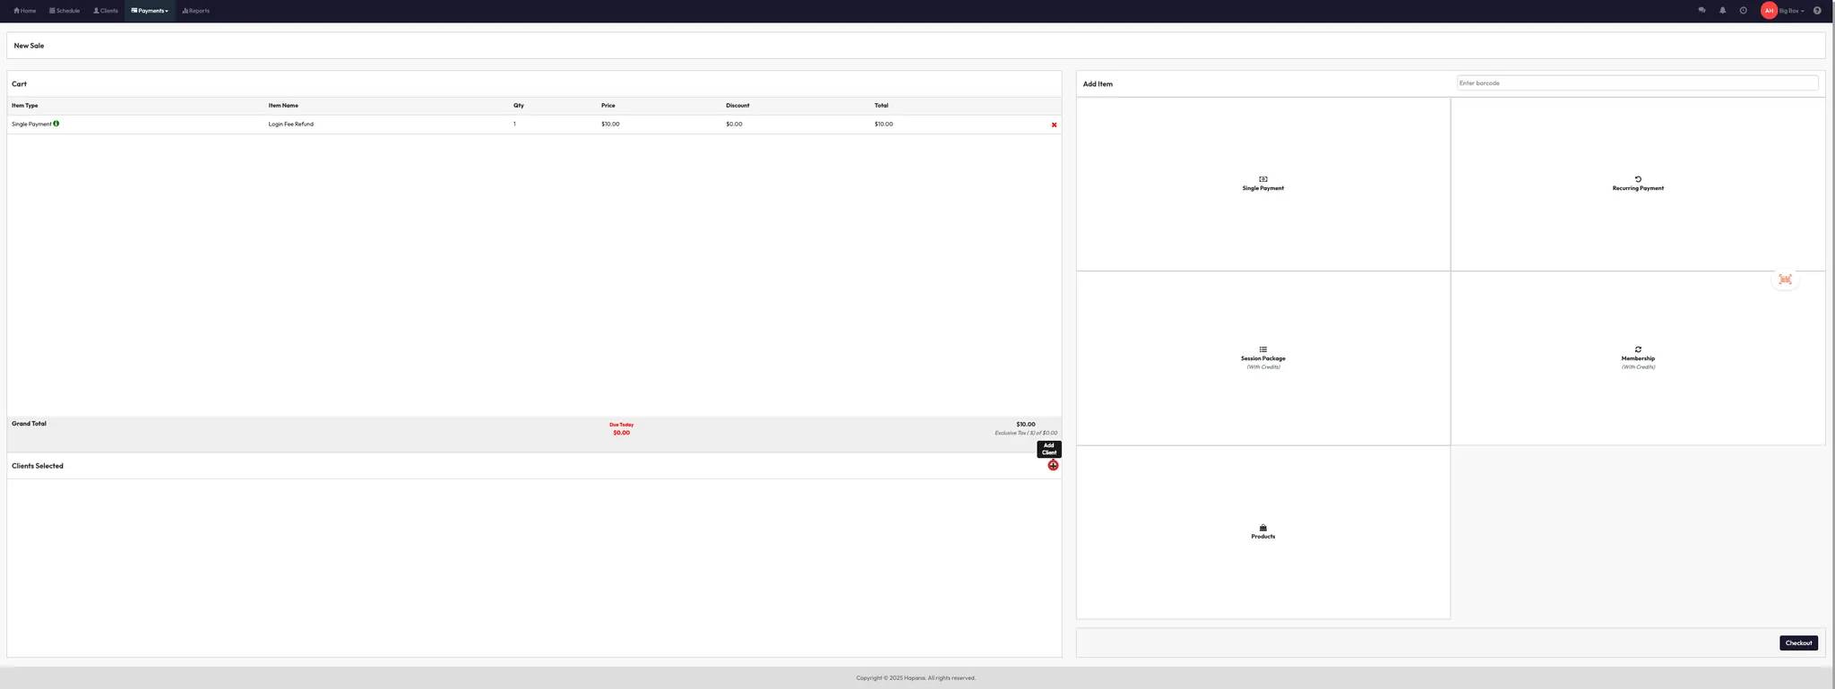Open the floating barcode scanner icon
The image size is (1835, 689).
(1785, 280)
